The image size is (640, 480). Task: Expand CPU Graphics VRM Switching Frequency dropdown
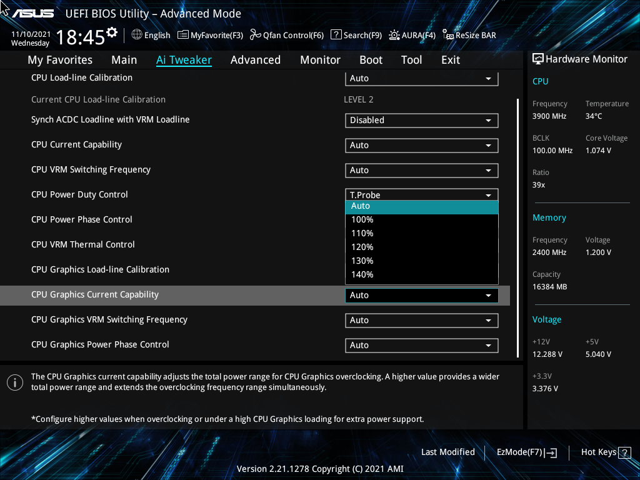(422, 321)
